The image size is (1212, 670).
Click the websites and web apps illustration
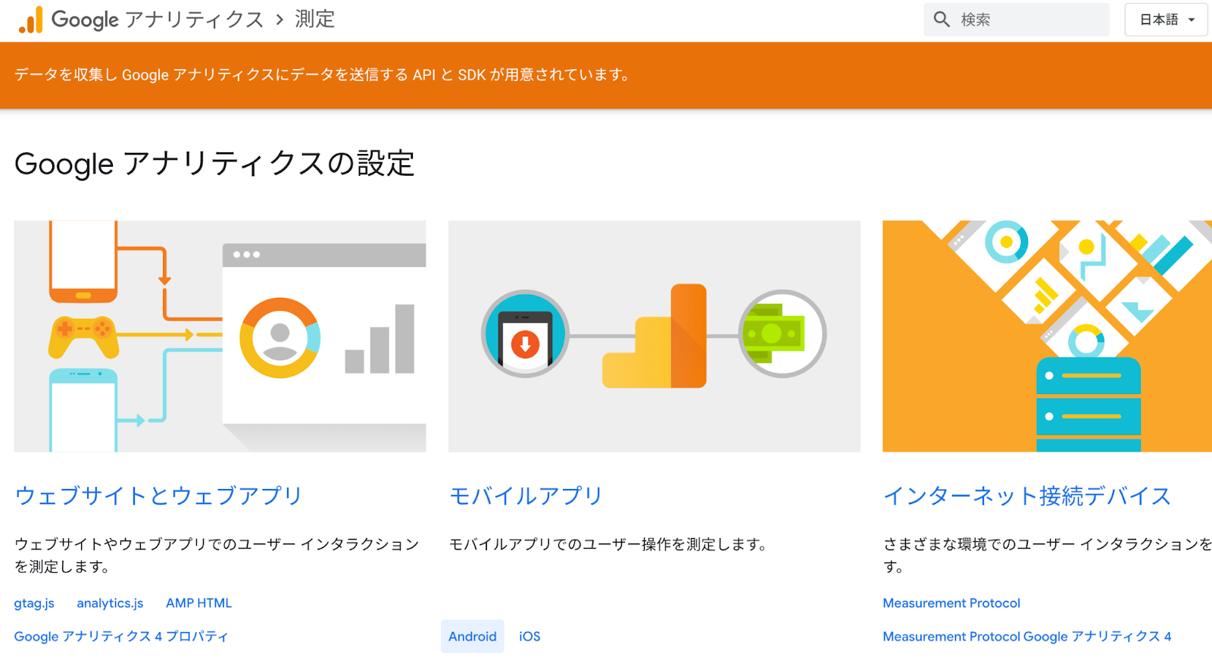(220, 337)
